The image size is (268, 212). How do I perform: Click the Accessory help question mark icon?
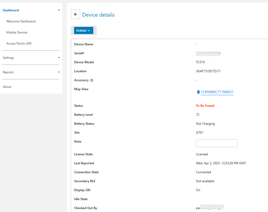[92, 80]
